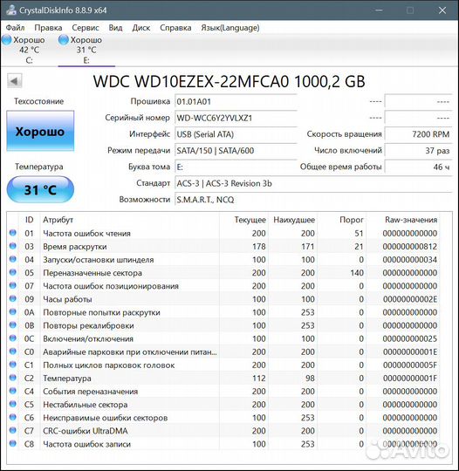Click the blue status orb for disk C:
The height and width of the screenshot is (471, 459).
pos(7,39)
